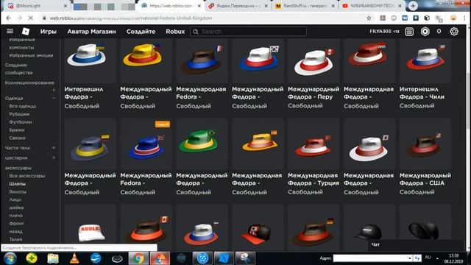Click the brown France flag fedora thumbnail
471x265 pixels.
click(202, 60)
